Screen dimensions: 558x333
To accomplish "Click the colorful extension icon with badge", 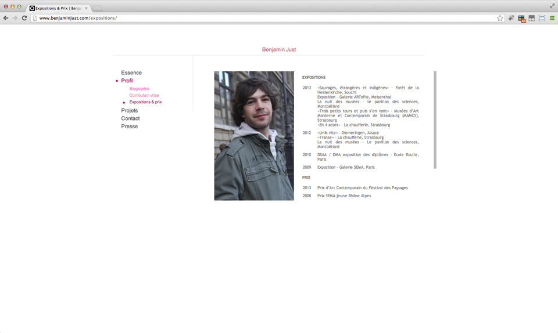I will click(x=522, y=19).
